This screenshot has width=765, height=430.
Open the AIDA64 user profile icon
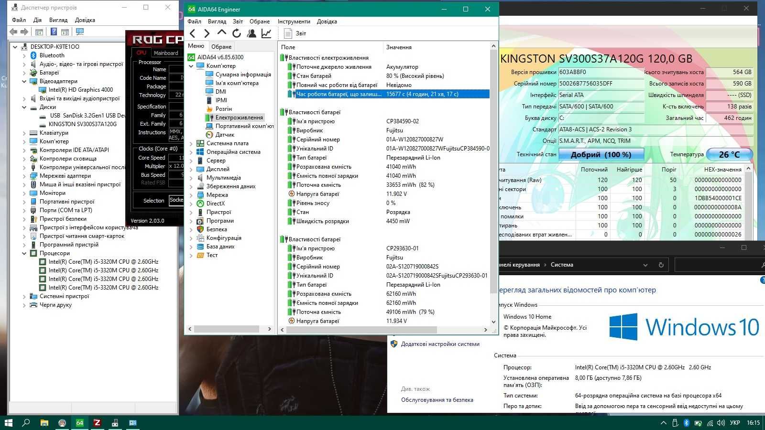(x=251, y=33)
